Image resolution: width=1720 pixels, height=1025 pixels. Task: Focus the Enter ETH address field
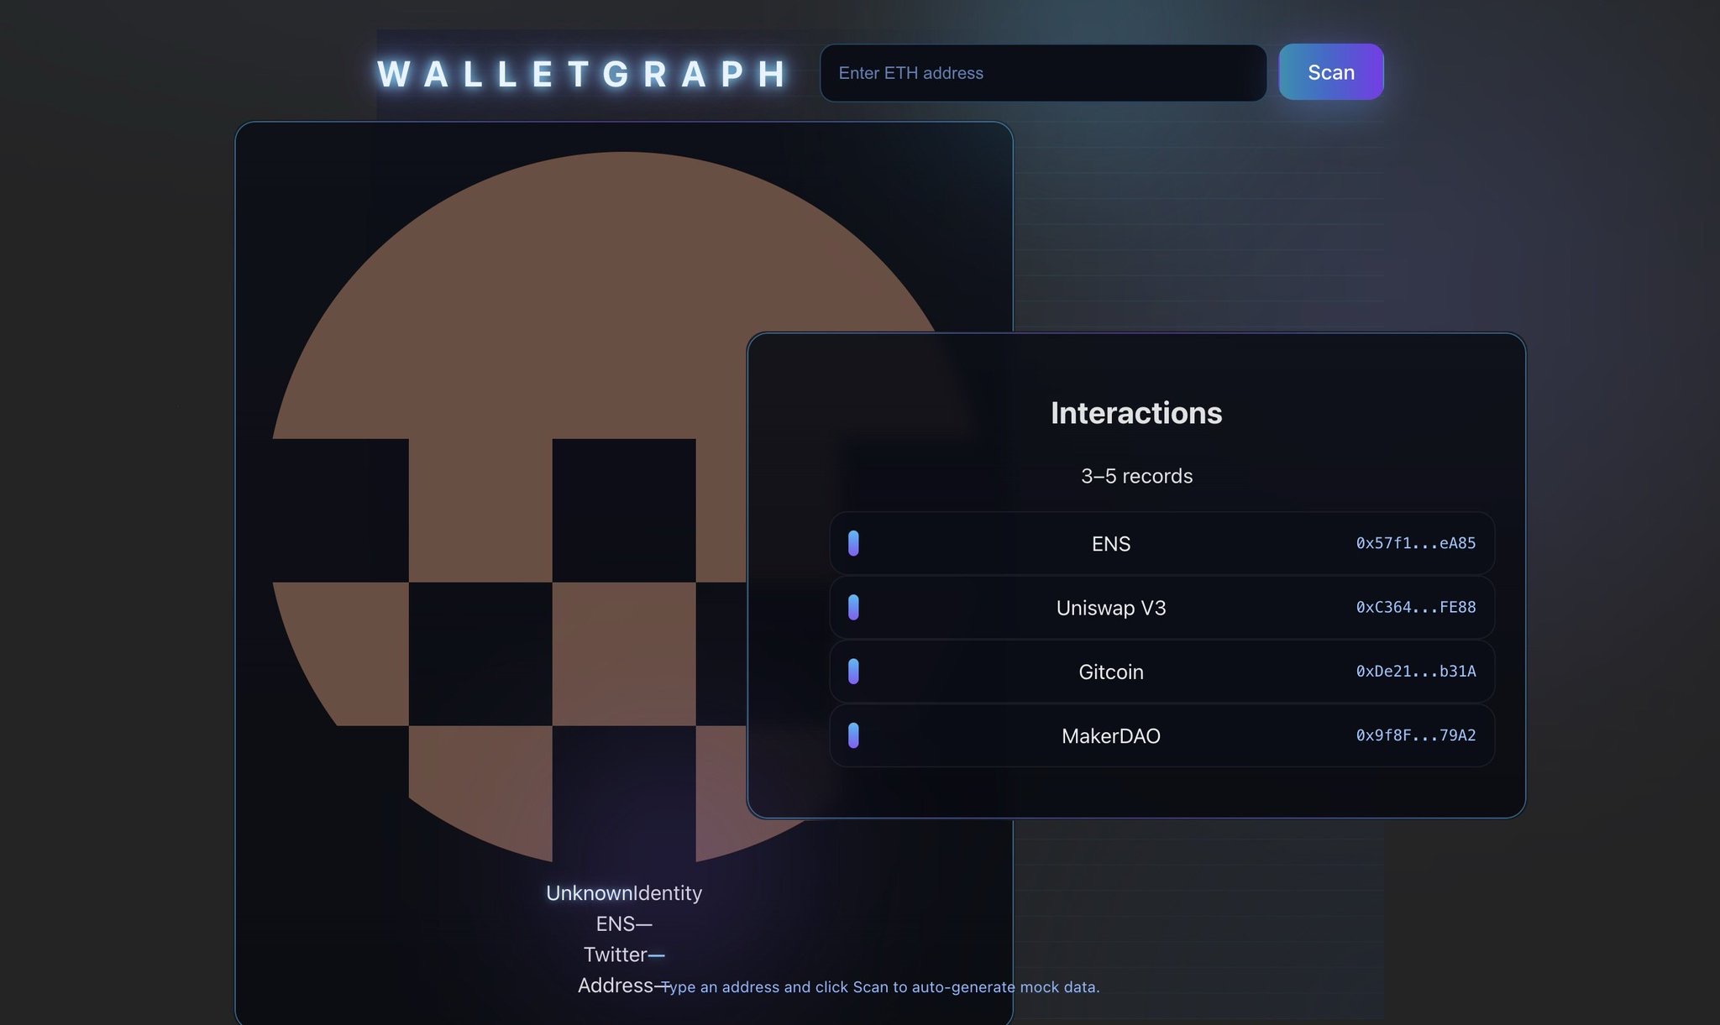(1042, 73)
